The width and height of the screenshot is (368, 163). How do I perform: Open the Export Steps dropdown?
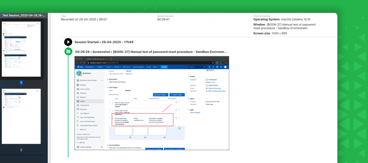point(161,95)
